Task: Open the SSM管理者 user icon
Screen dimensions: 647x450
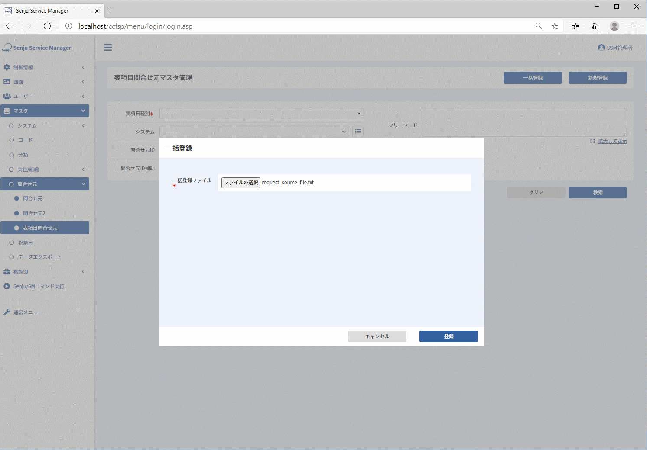Action: (x=601, y=48)
